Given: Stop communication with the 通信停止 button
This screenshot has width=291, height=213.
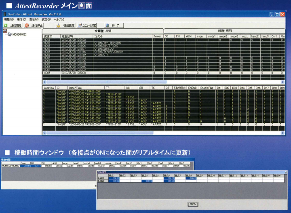Looking at the screenshot, I should point(34,25).
